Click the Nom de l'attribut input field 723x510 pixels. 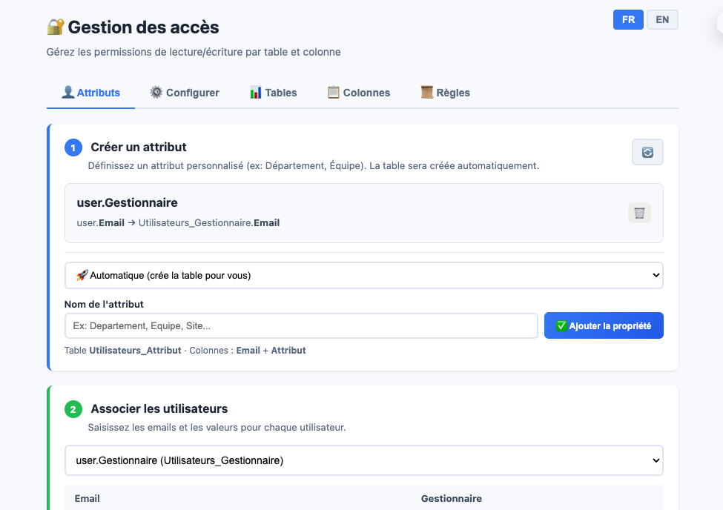point(300,325)
